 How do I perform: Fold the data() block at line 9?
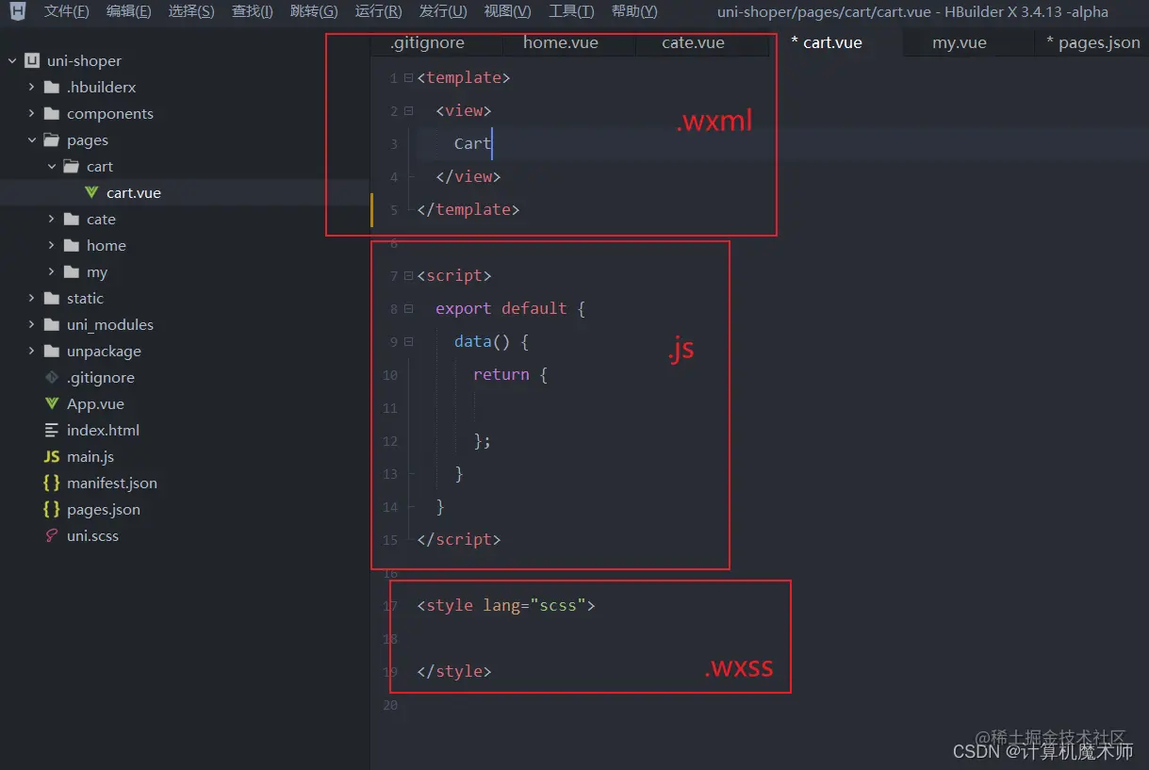pos(408,342)
